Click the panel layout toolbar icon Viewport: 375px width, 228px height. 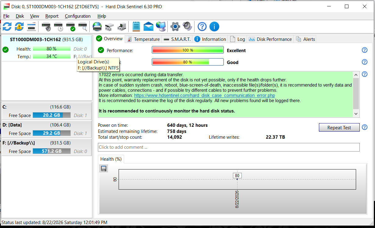pyautogui.click(x=31, y=27)
